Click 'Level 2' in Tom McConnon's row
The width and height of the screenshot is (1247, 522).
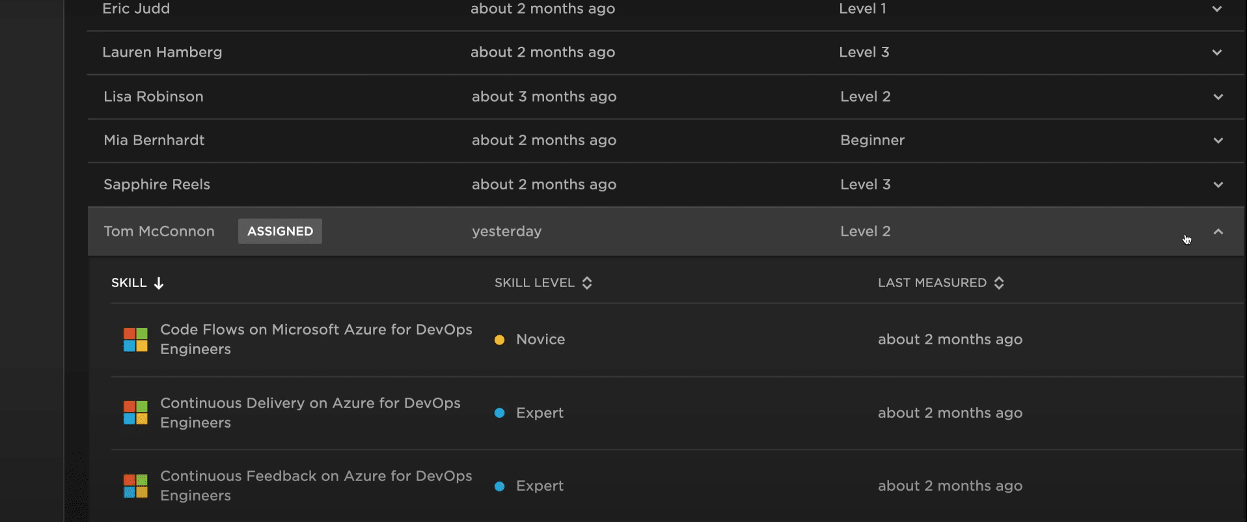865,231
